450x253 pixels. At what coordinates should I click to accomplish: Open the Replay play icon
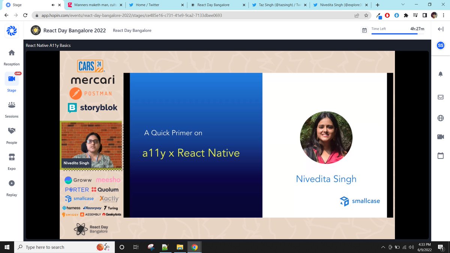click(x=12, y=183)
